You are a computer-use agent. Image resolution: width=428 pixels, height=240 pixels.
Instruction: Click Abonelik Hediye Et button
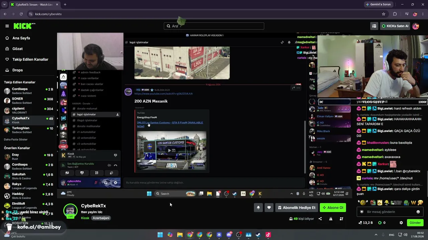tap(296, 208)
